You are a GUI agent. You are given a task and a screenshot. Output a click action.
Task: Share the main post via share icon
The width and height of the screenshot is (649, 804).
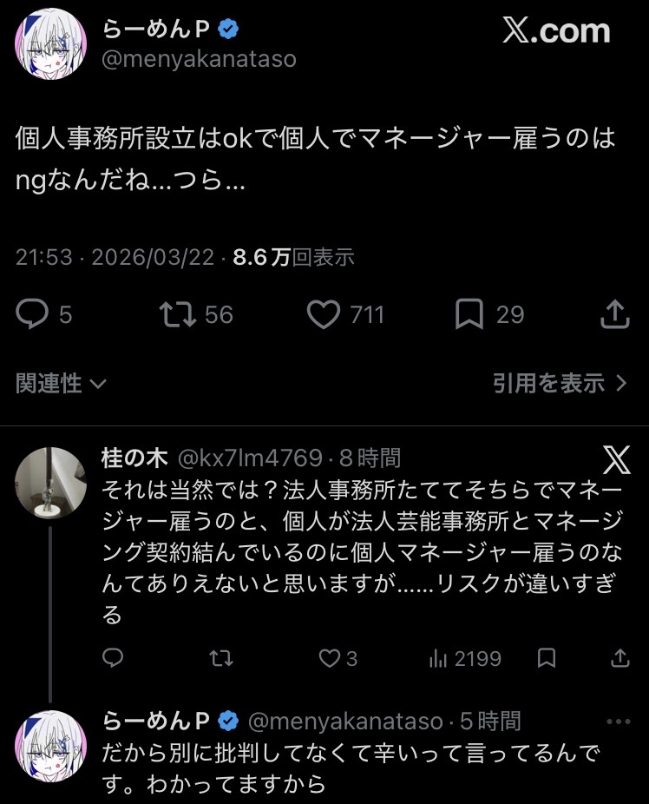614,314
